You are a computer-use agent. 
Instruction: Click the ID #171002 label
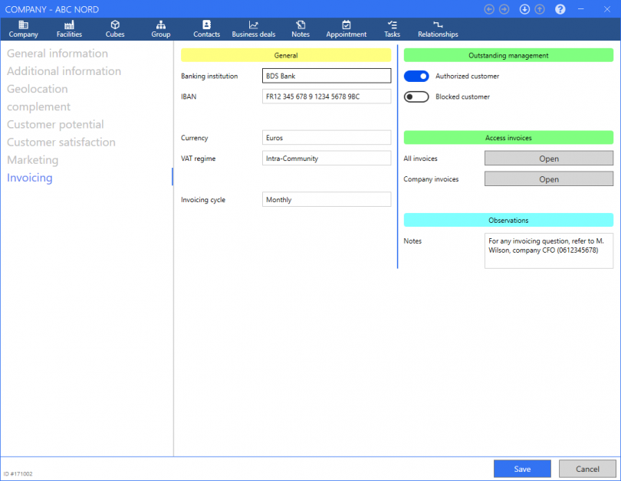pos(18,473)
